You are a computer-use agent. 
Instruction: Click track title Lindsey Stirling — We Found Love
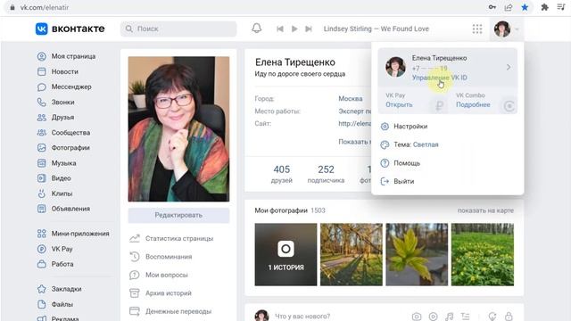click(377, 29)
